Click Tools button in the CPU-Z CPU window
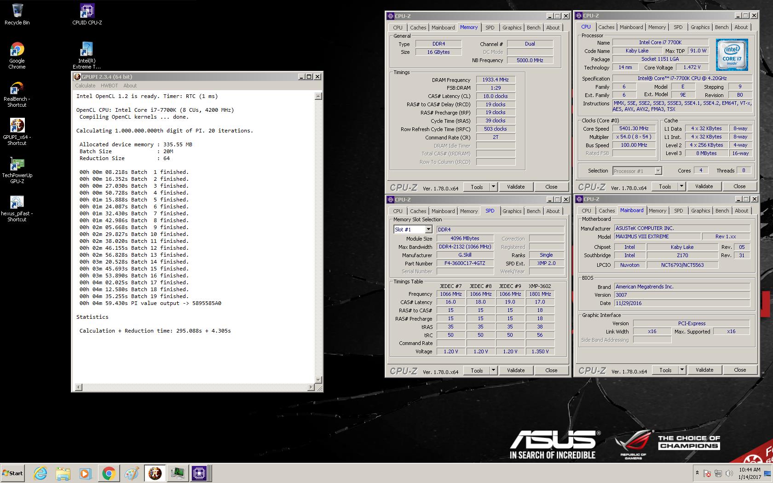 665,186
